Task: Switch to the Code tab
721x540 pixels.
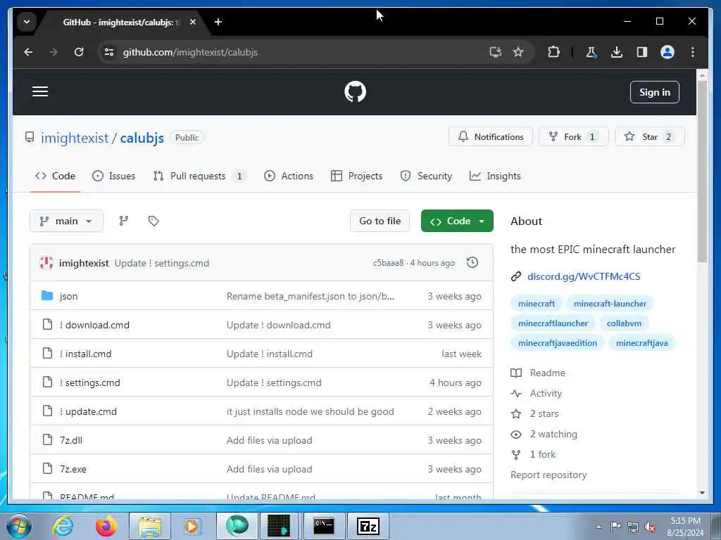Action: 55,176
